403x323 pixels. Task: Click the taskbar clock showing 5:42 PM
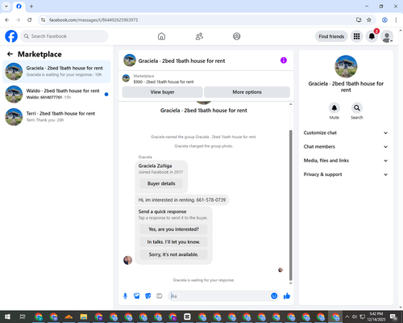pyautogui.click(x=376, y=317)
